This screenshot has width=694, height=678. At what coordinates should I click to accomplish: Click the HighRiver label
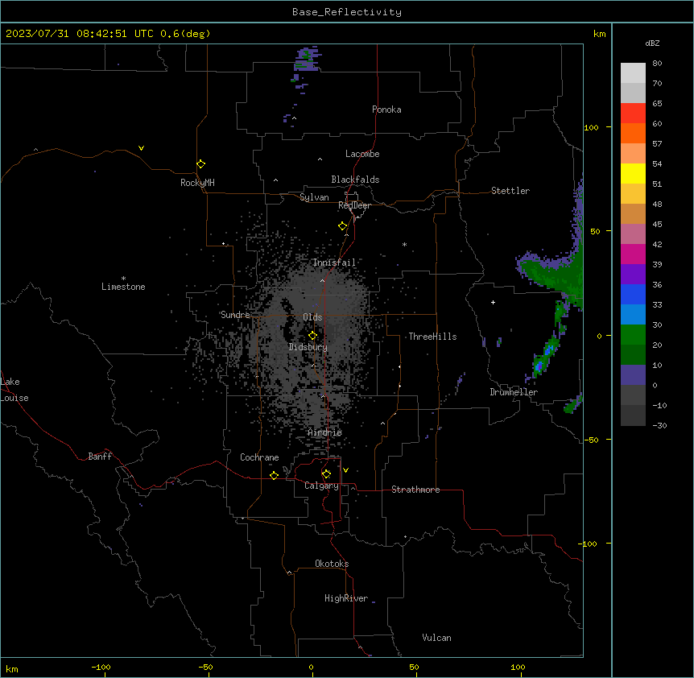click(346, 598)
